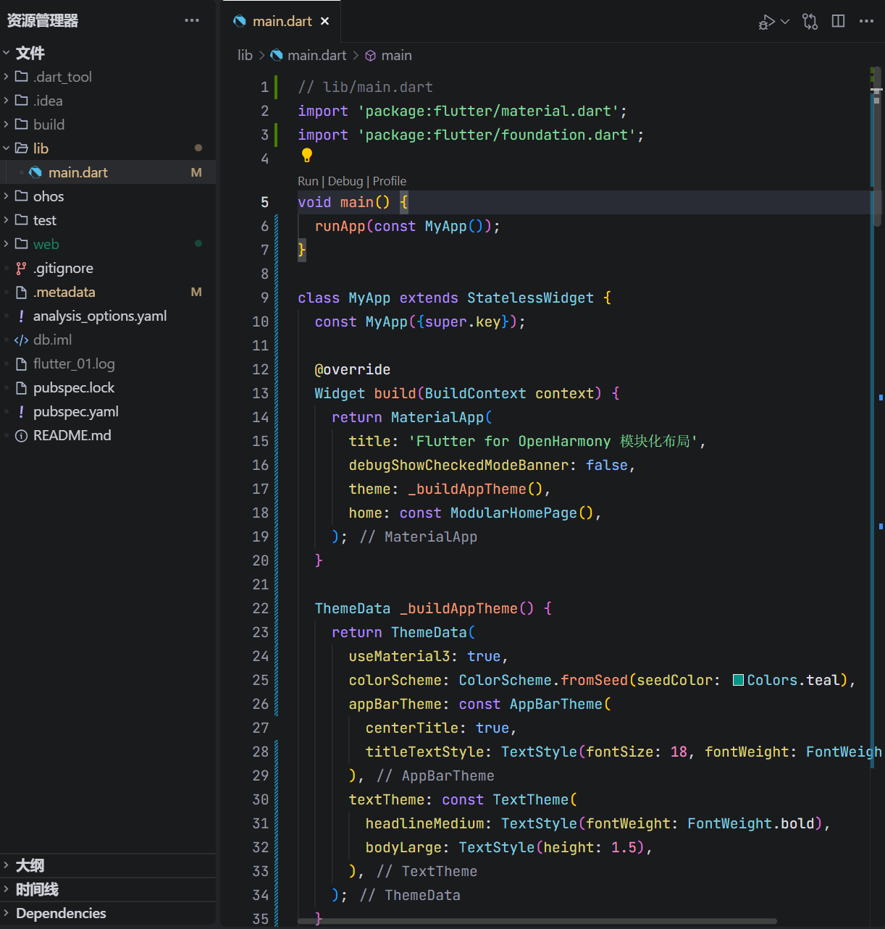885x929 pixels.
Task: Click 'ModularHomePage' on line 18
Action: coord(513,513)
